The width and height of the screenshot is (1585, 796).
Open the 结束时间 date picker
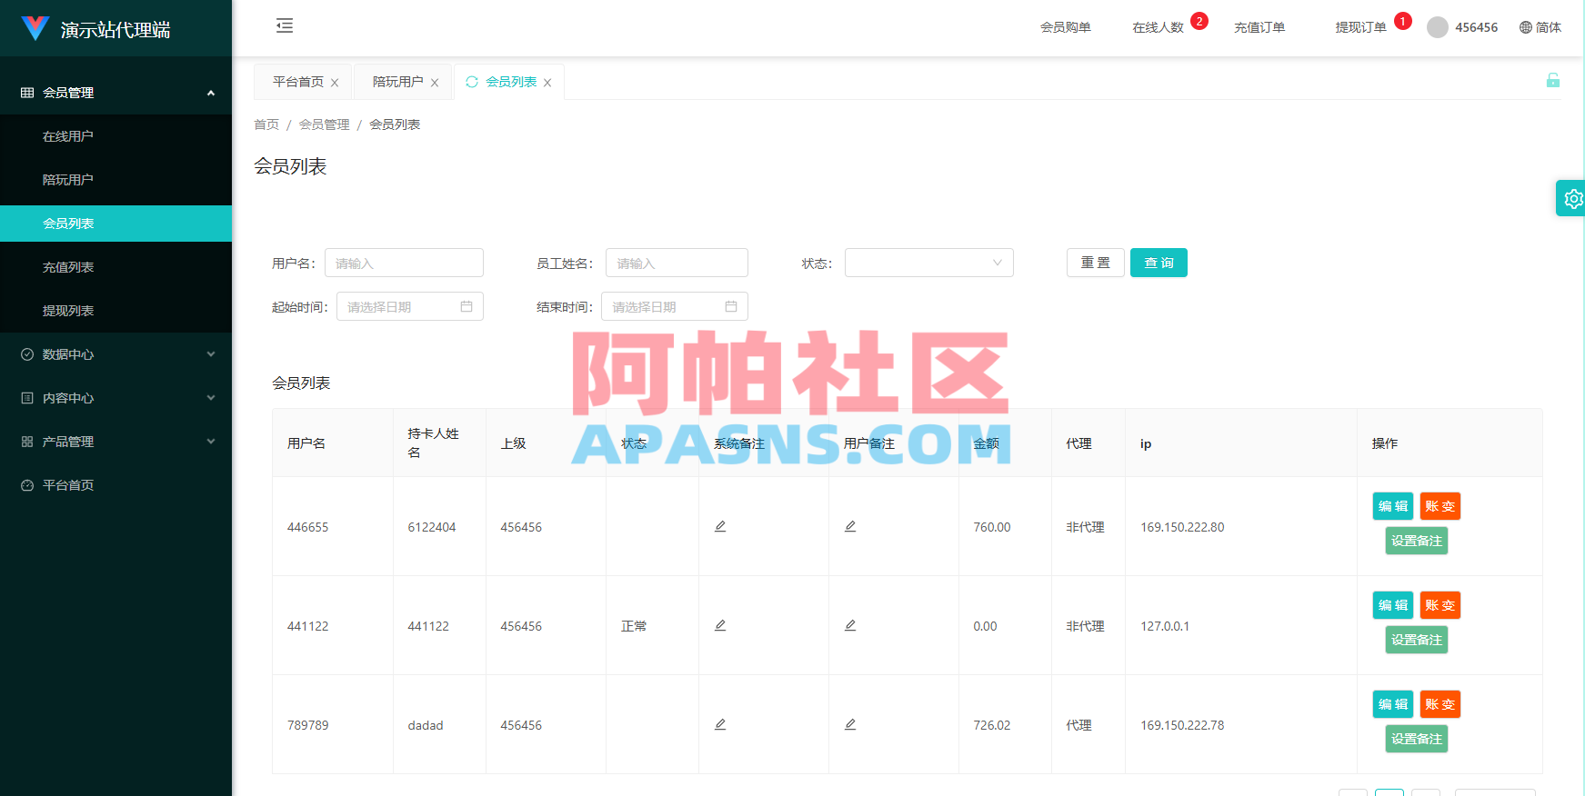pyautogui.click(x=675, y=306)
